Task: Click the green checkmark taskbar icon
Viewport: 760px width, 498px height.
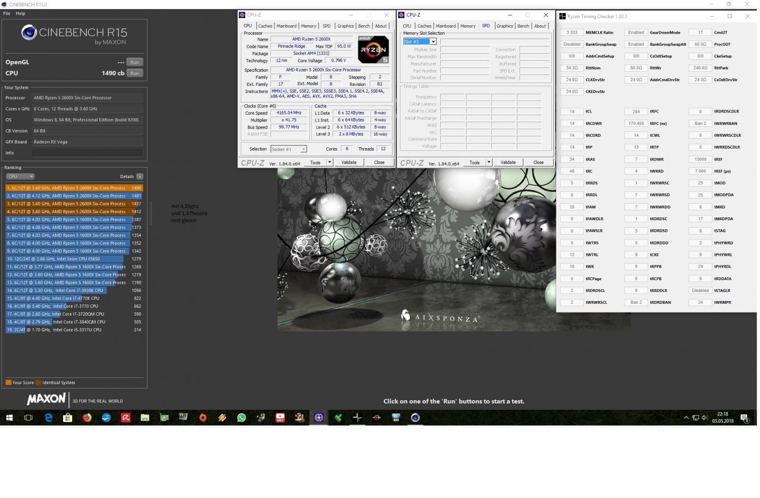Action: tap(338, 418)
